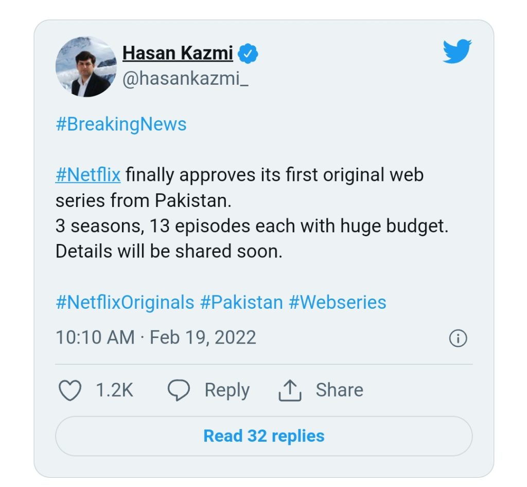Open the #NetflixOriginals hashtag

click(125, 302)
